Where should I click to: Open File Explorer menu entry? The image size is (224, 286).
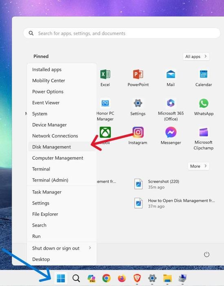(x=62, y=214)
